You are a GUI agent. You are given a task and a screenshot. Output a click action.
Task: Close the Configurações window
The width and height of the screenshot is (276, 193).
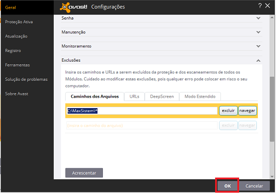tap(267, 5)
